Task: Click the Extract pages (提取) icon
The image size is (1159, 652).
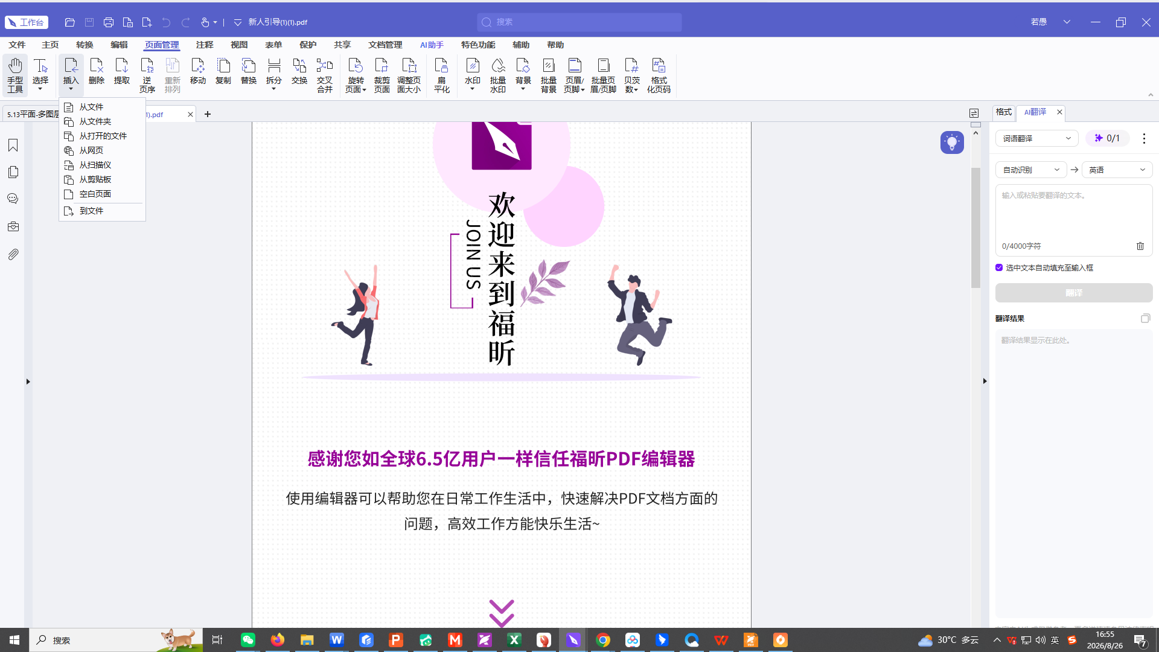Action: click(x=122, y=72)
